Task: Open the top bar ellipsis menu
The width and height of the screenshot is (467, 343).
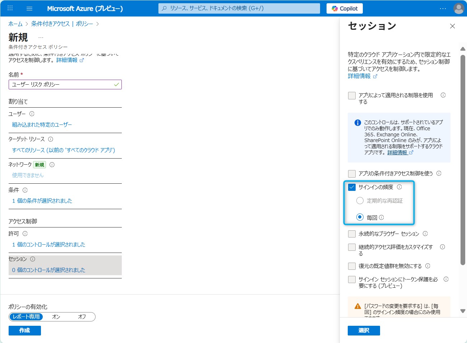Action: coord(443,9)
